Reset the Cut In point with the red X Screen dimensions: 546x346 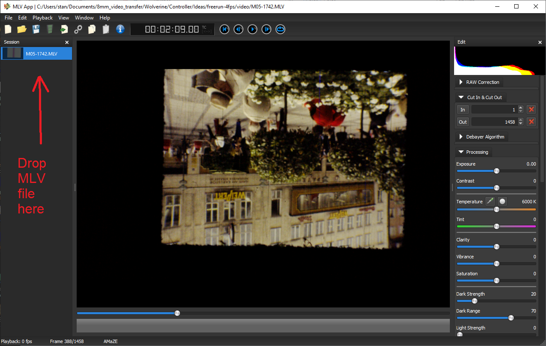click(531, 109)
